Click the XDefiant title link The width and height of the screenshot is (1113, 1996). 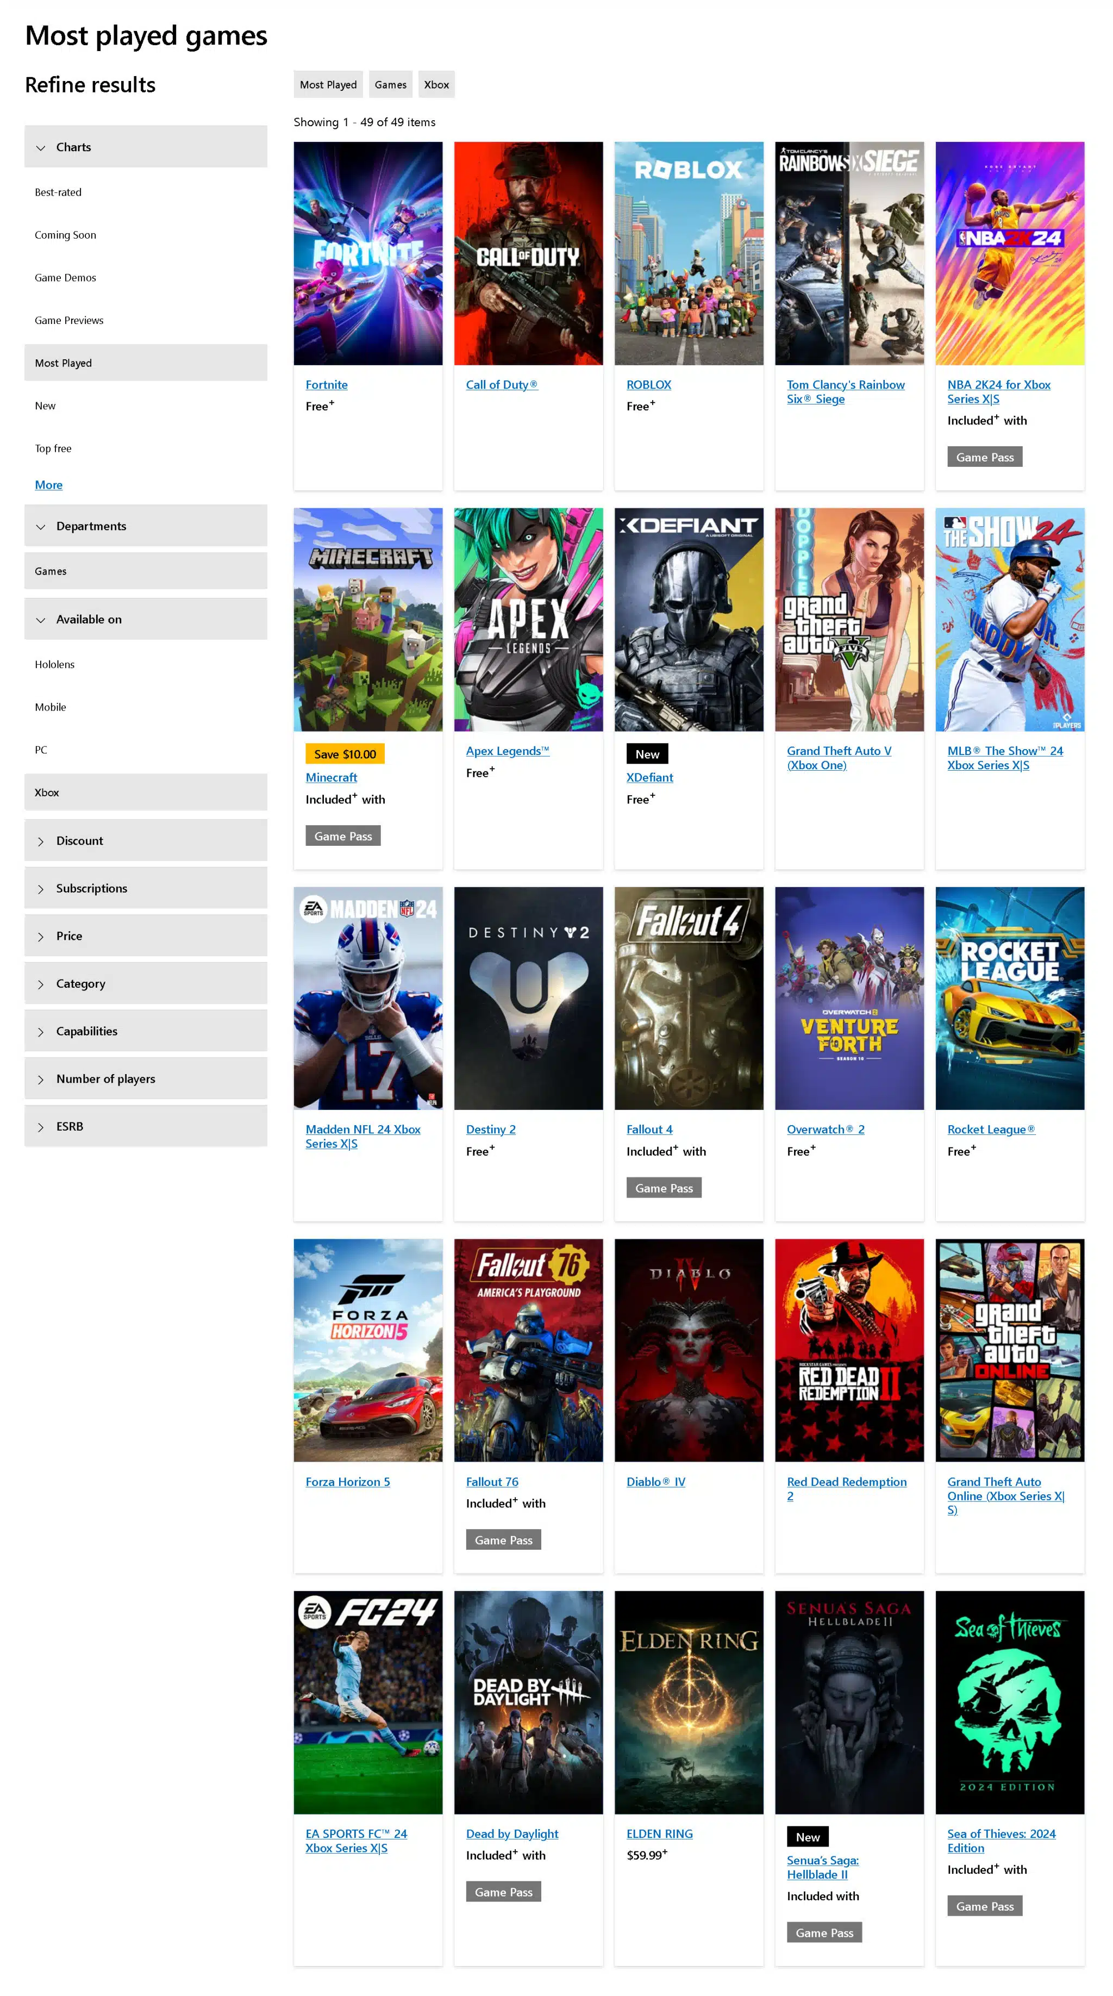649,777
